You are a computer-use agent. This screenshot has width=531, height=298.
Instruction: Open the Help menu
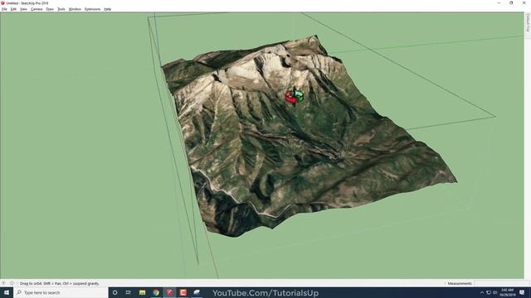107,9
